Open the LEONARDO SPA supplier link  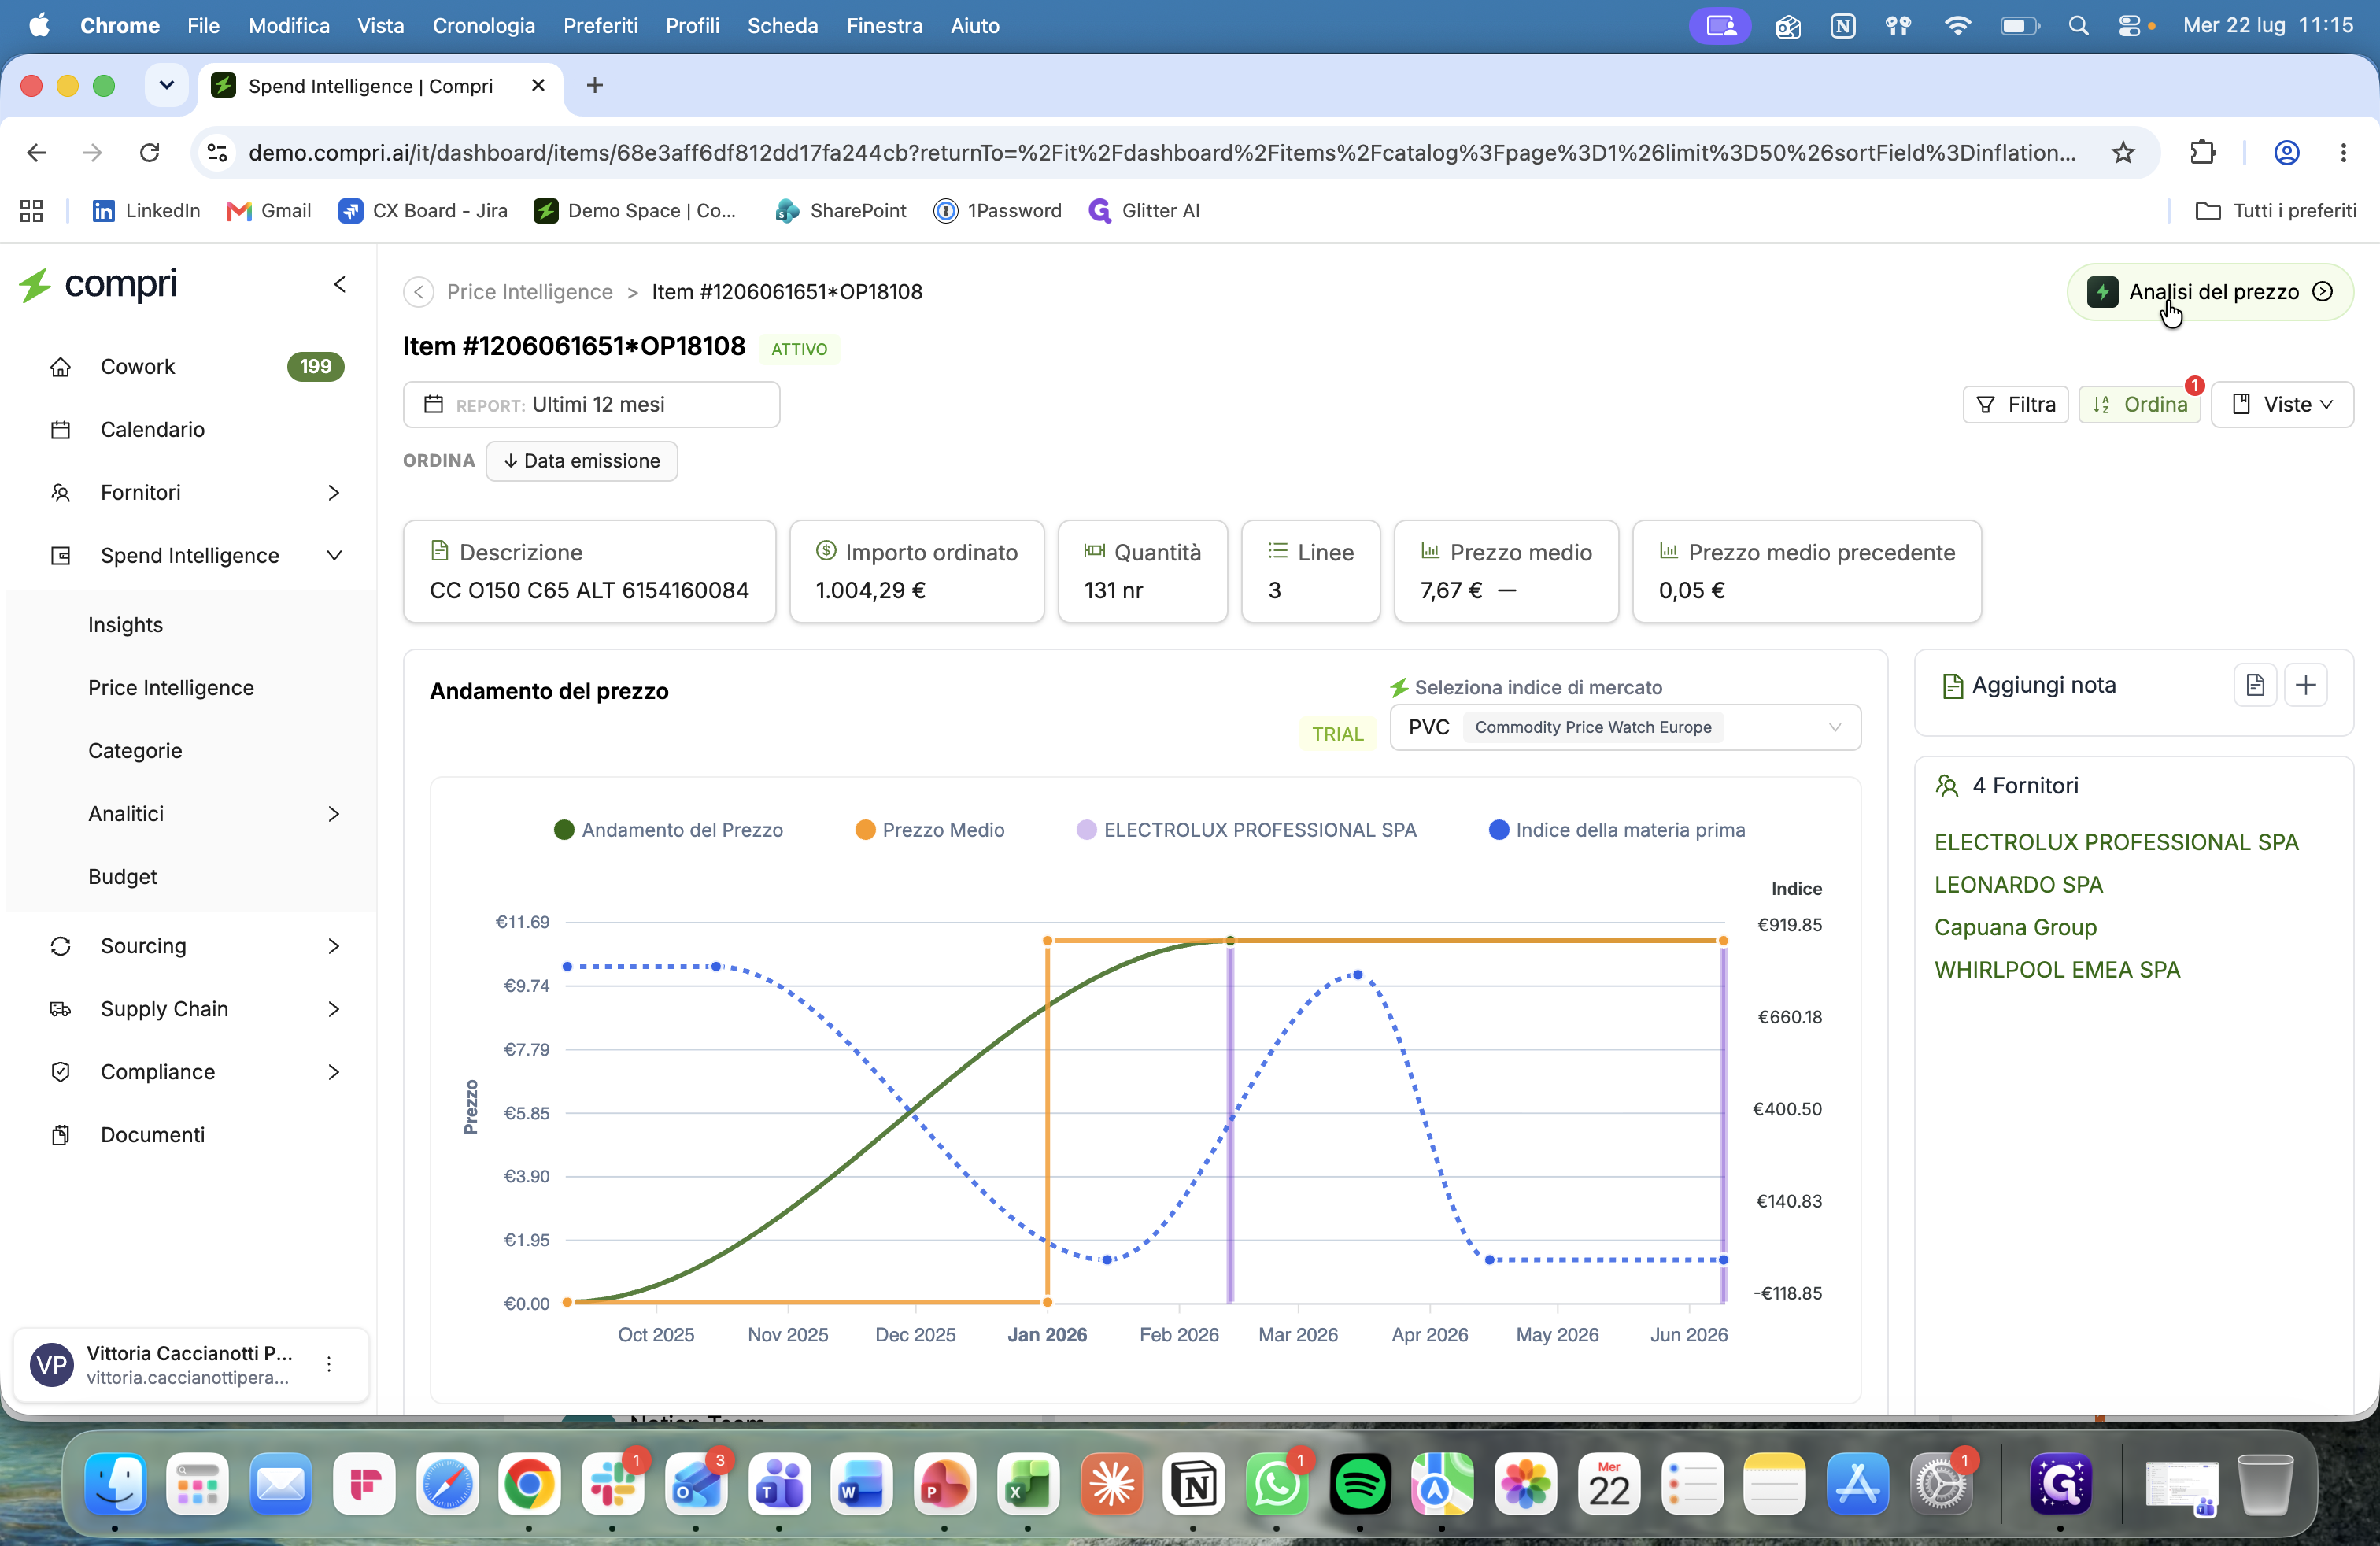click(2018, 885)
